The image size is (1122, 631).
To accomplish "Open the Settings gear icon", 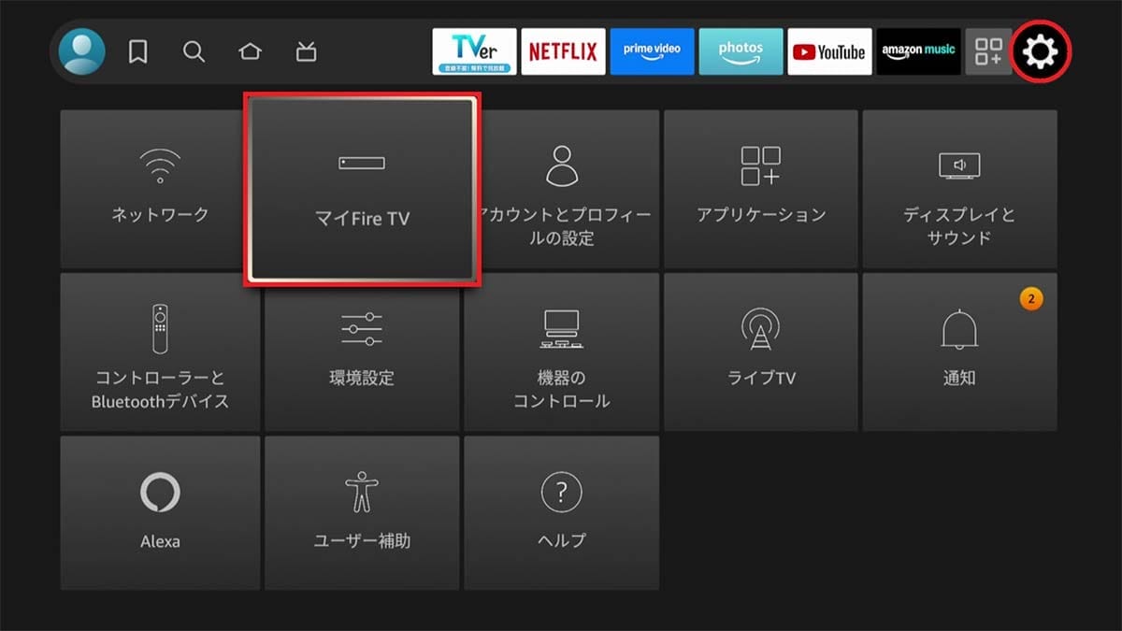I will click(1041, 51).
